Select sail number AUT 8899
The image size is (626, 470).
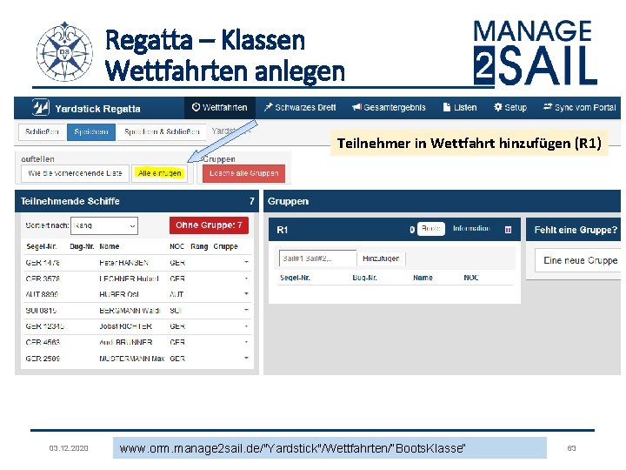point(42,294)
